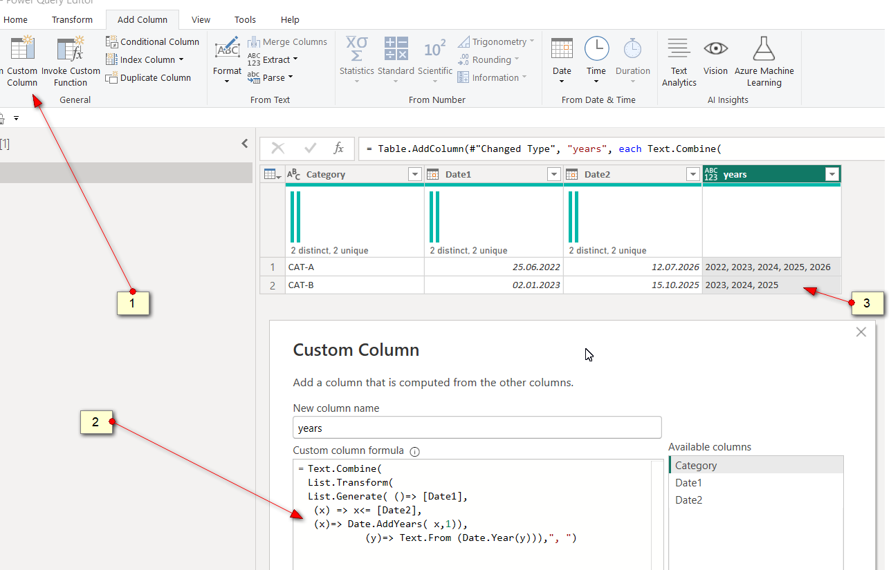Change Date2 column data type icon
This screenshot has width=891, height=570.
tap(572, 175)
